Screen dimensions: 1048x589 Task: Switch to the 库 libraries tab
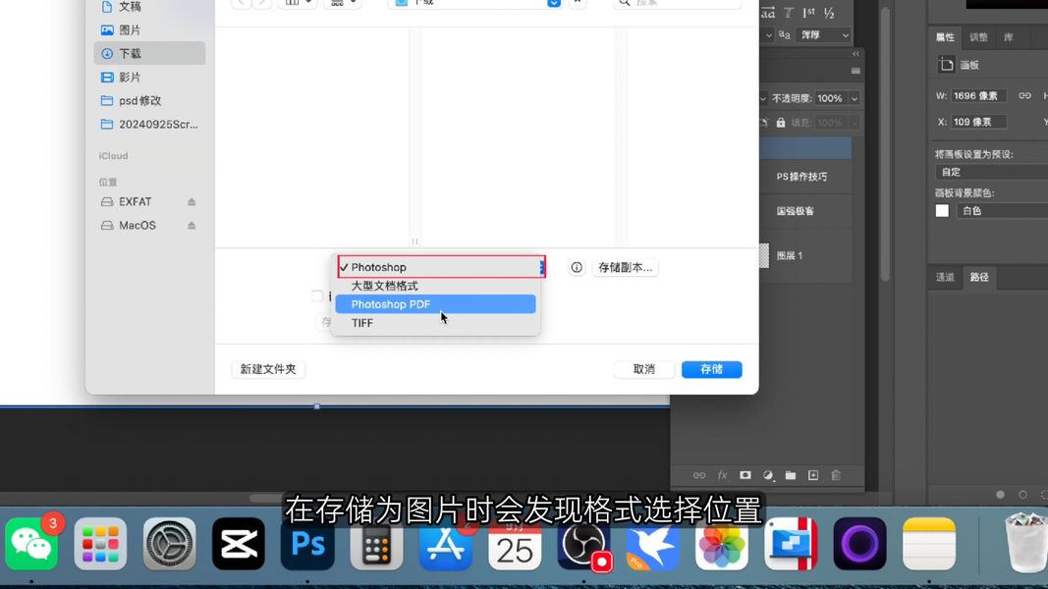[1009, 37]
